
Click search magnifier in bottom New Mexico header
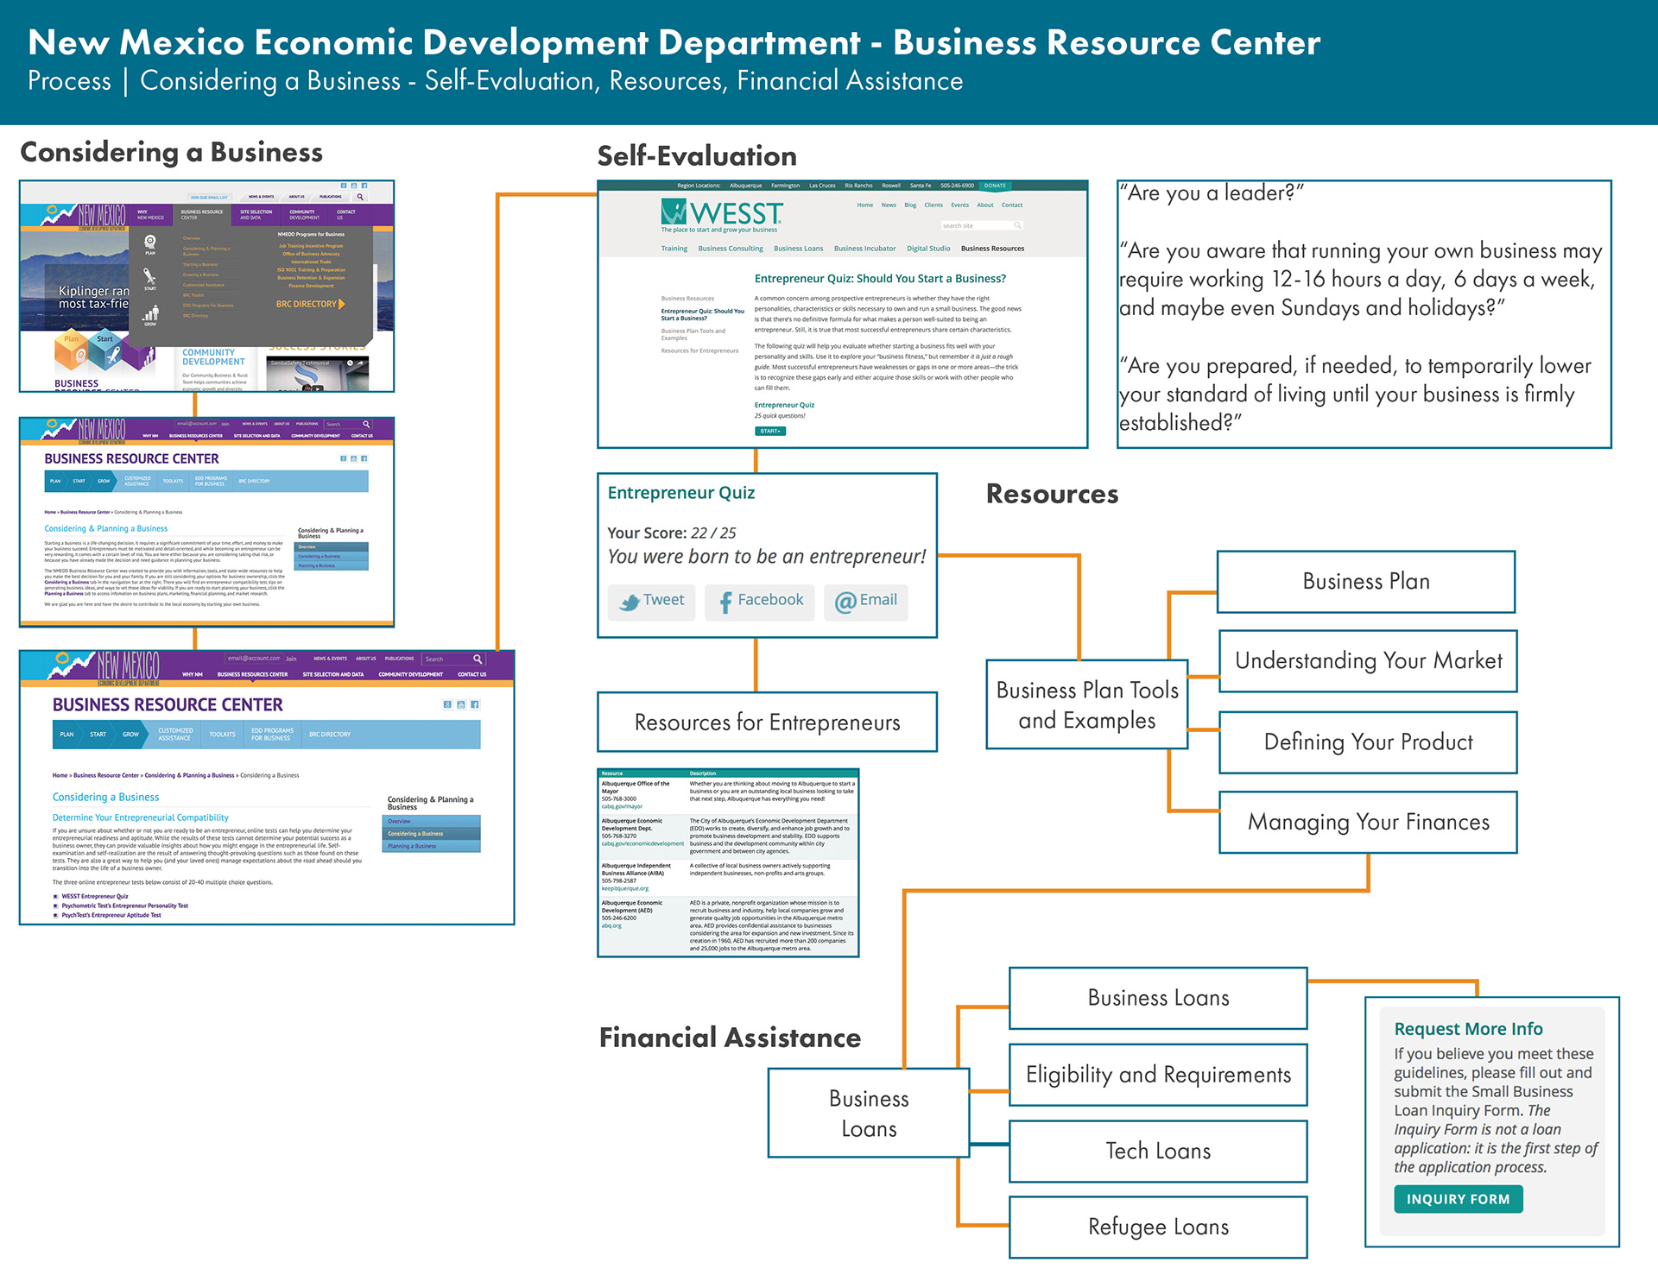pyautogui.click(x=477, y=659)
